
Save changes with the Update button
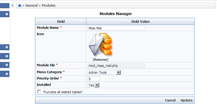coord(187,100)
